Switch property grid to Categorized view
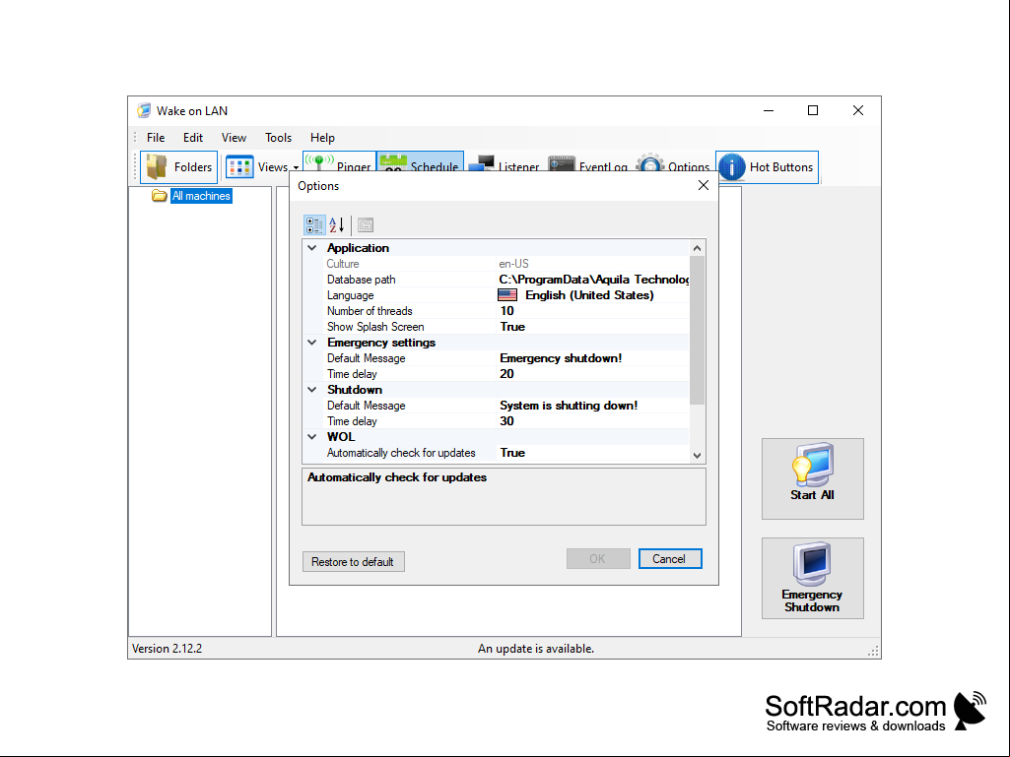Screen dimensions: 1010x757 coord(314,224)
